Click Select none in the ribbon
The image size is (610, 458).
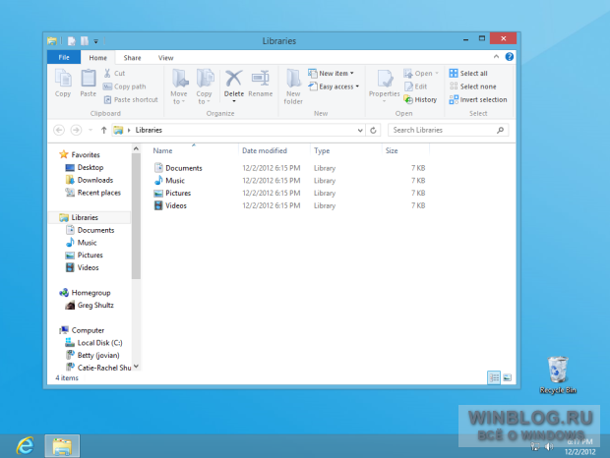[x=472, y=86]
